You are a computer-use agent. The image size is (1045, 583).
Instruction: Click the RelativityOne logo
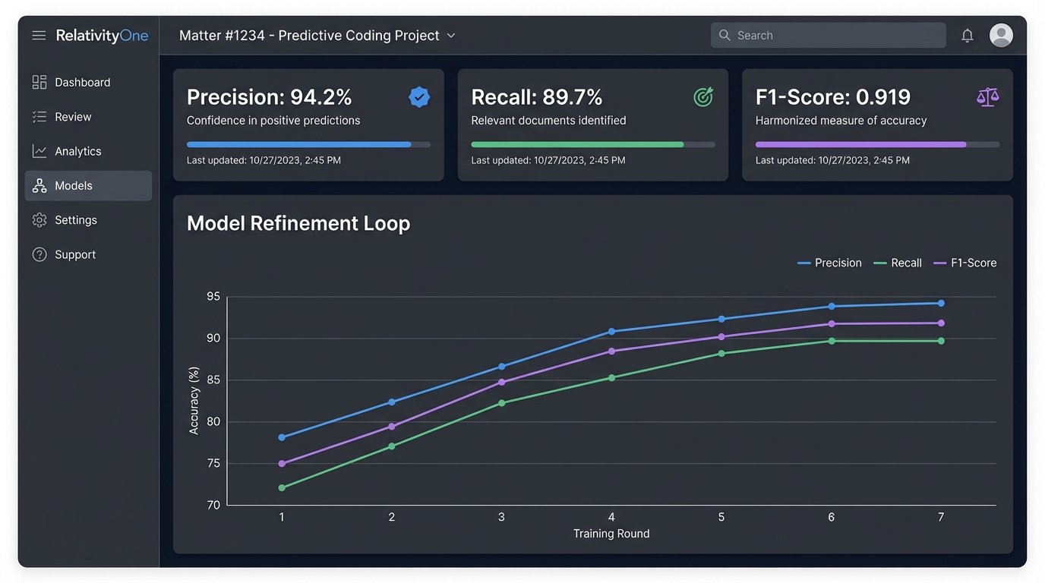pos(102,36)
